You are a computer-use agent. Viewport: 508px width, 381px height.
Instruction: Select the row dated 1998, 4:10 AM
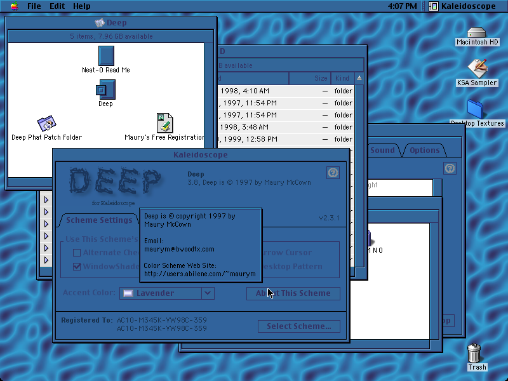(x=286, y=91)
